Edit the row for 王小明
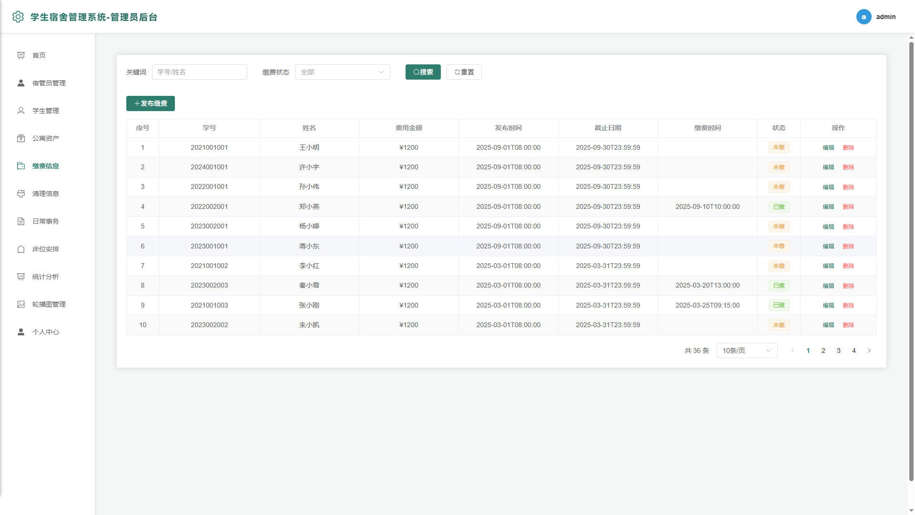 click(828, 148)
